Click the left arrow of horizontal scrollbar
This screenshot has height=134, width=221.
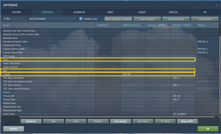coord(1,117)
